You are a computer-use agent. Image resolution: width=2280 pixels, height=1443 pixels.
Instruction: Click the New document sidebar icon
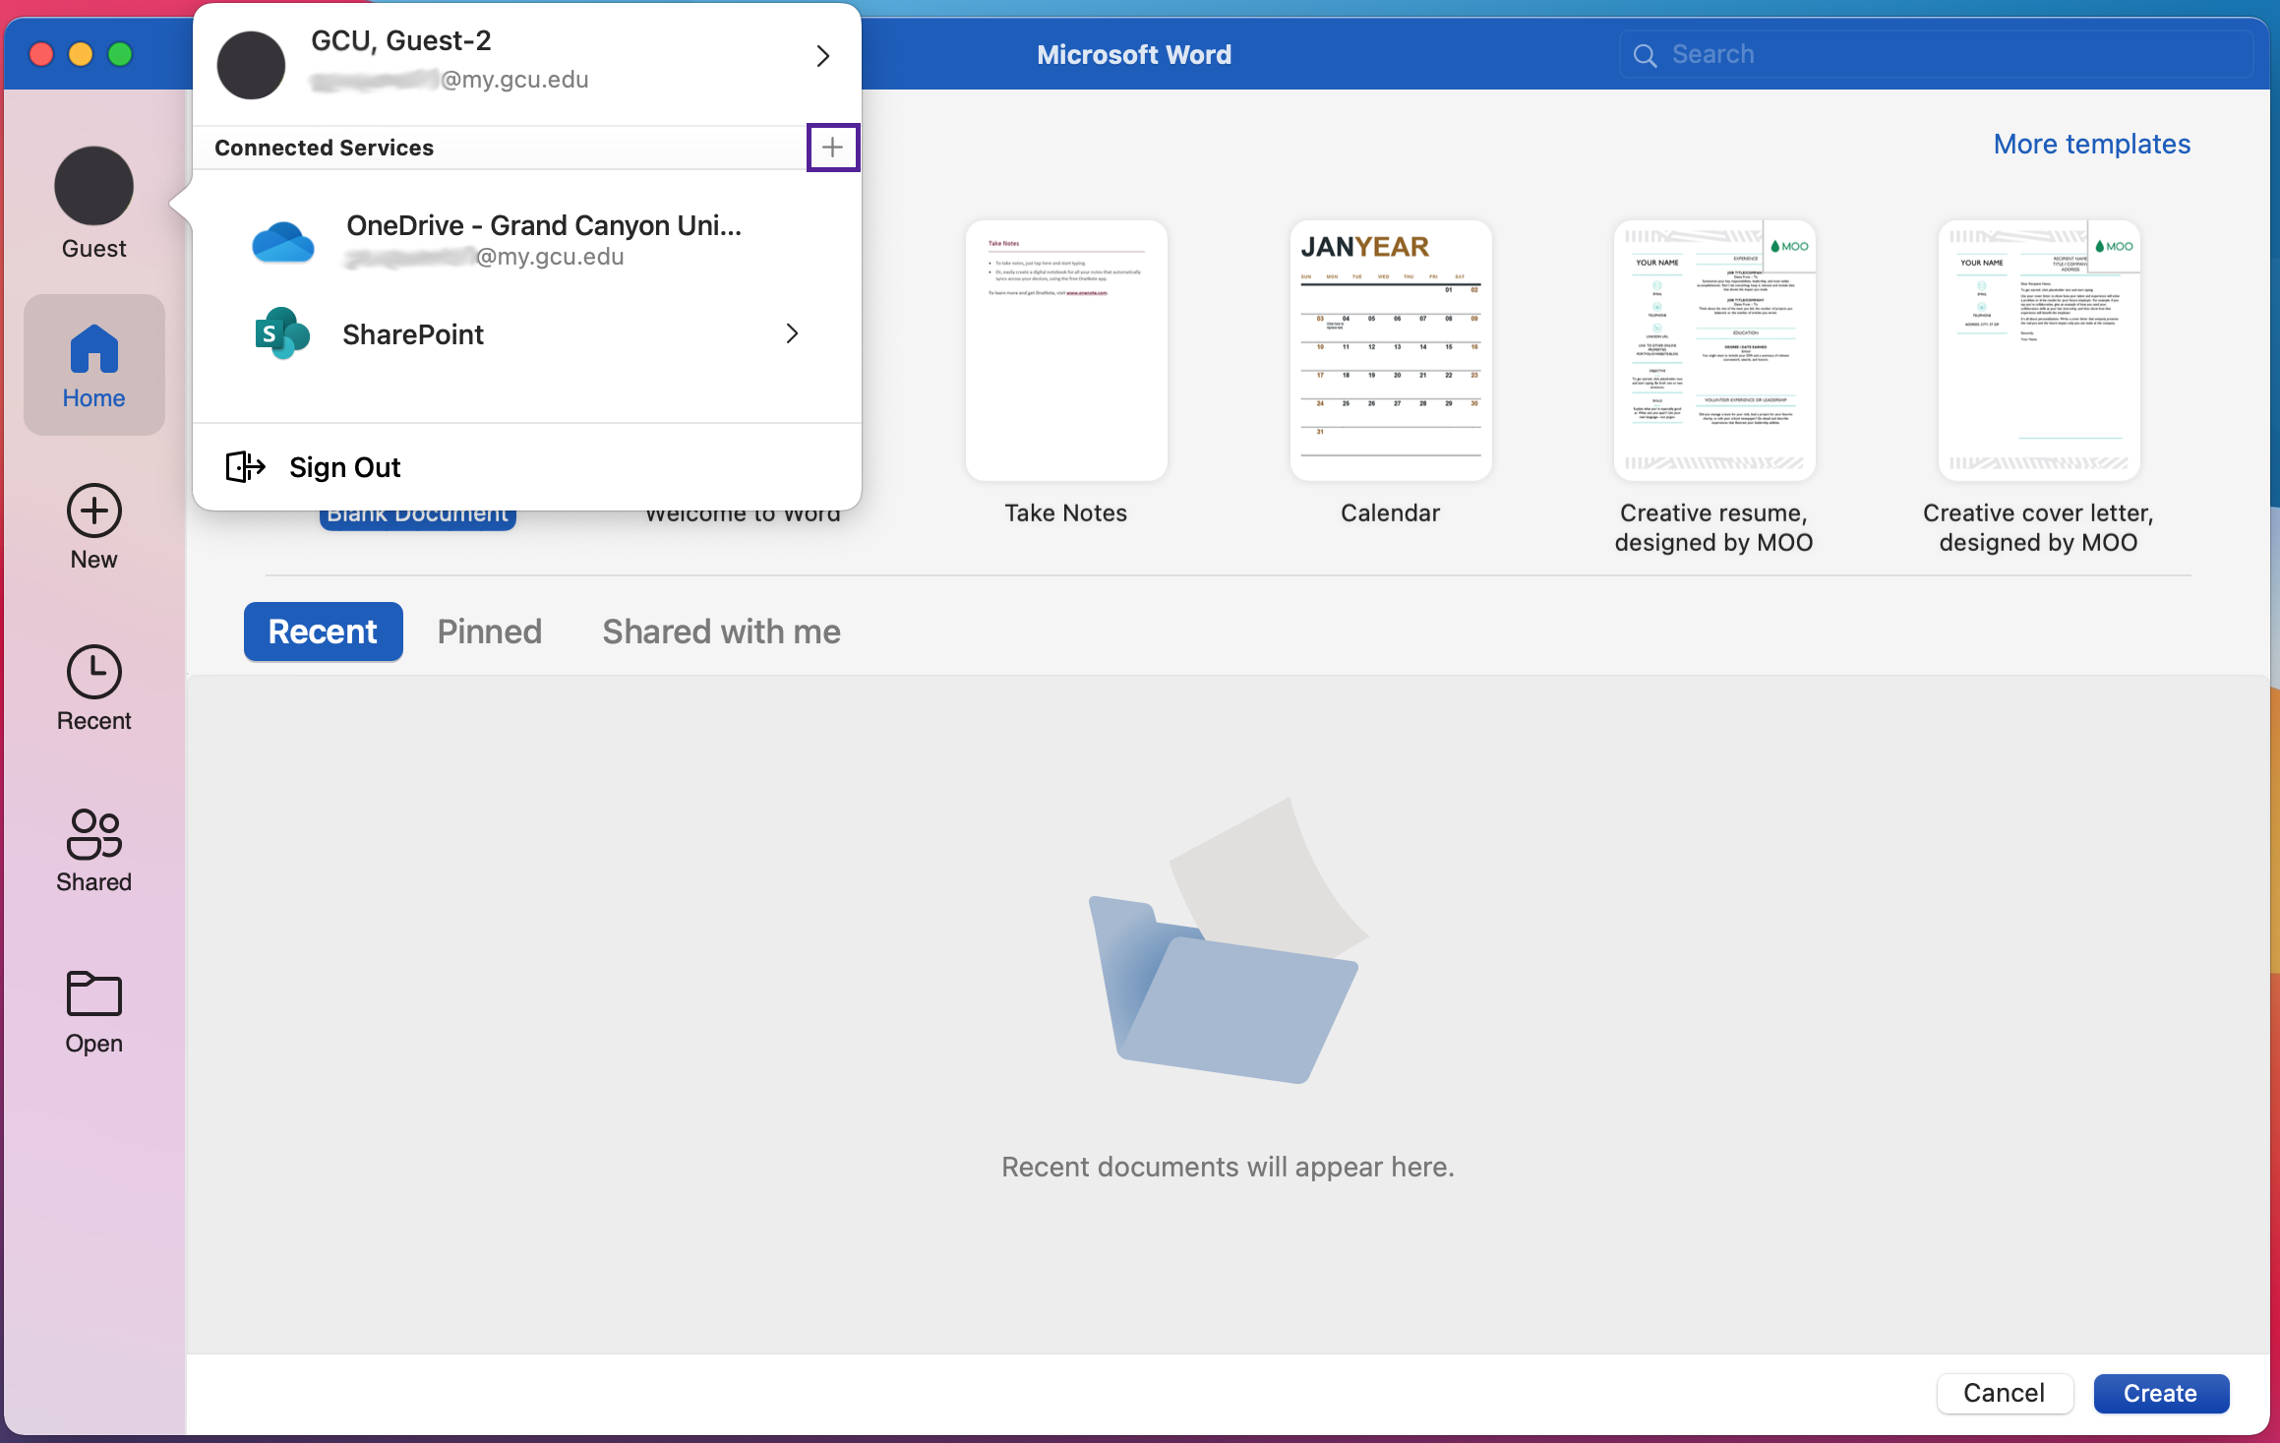coord(93,511)
